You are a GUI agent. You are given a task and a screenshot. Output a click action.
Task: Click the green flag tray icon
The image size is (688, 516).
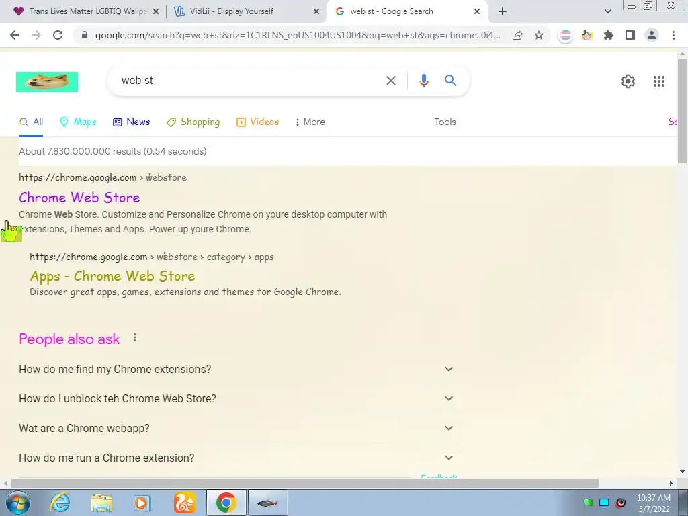[x=588, y=503]
